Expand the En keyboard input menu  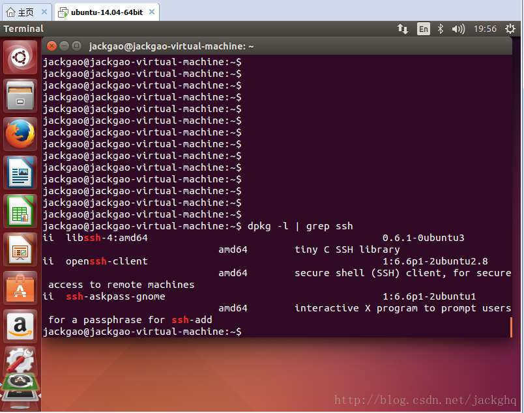click(x=424, y=29)
